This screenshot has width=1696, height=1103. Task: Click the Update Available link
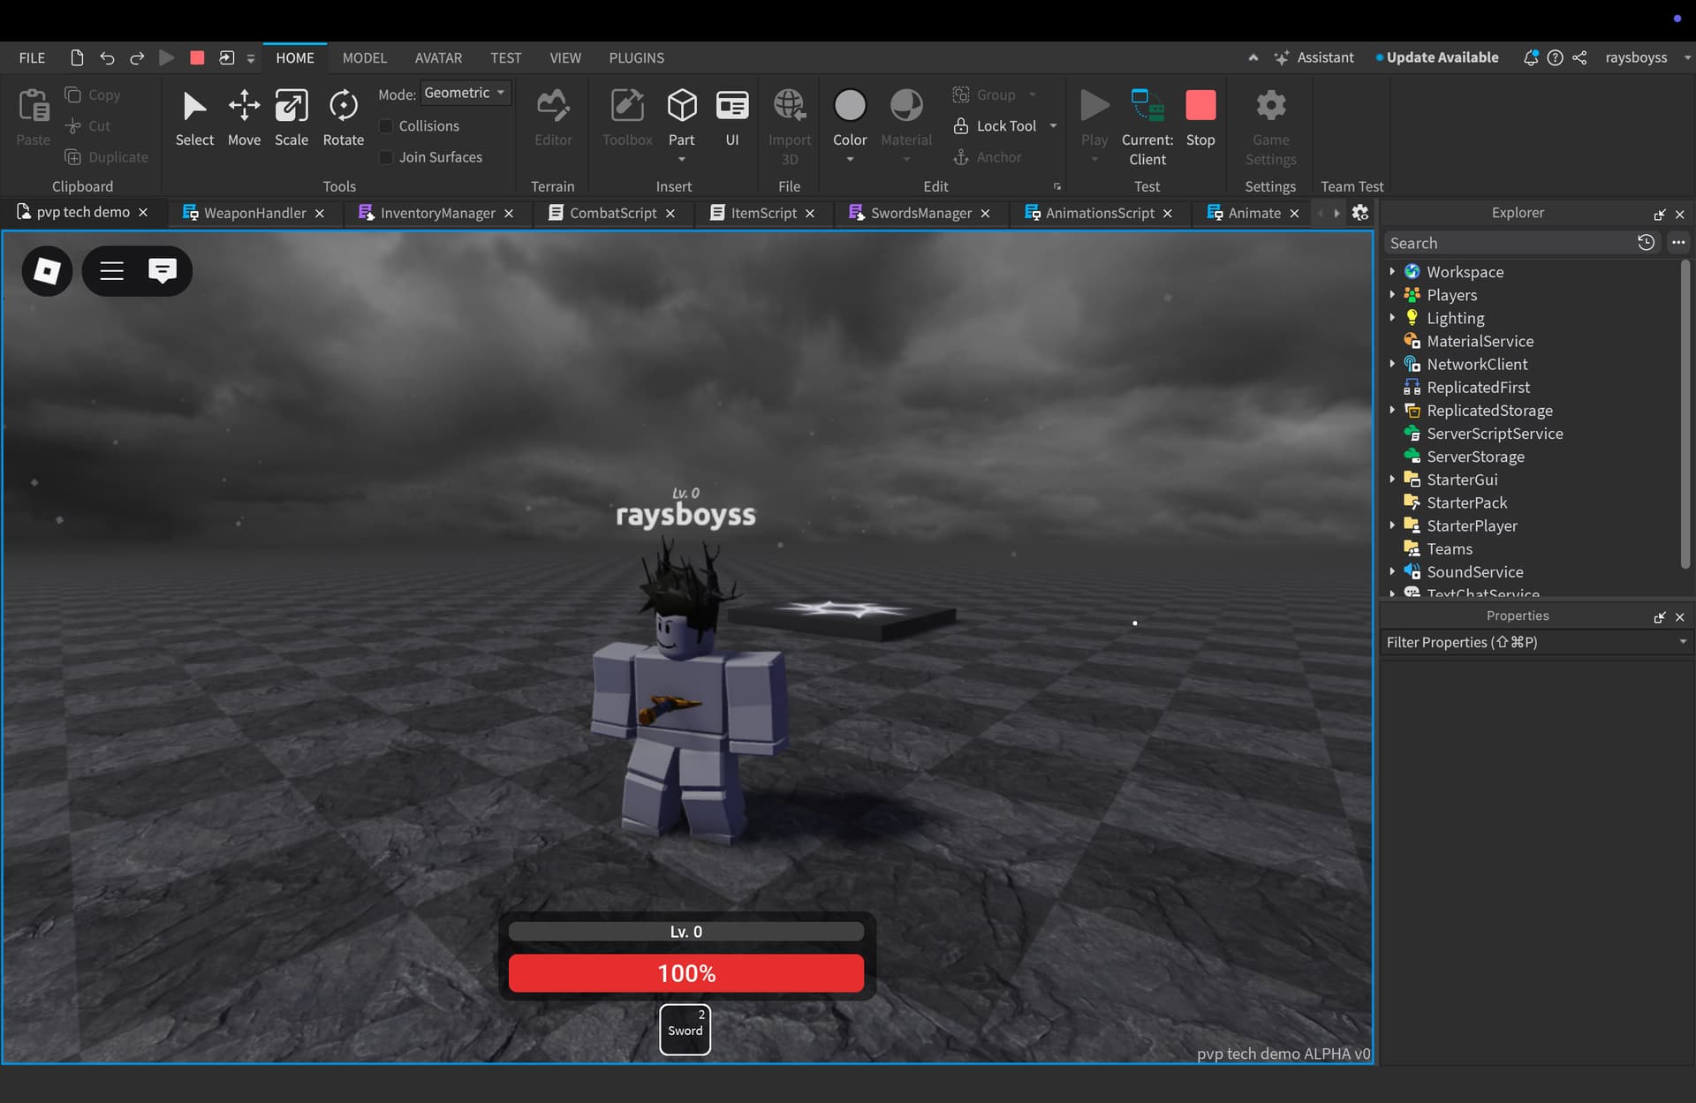tap(1442, 57)
